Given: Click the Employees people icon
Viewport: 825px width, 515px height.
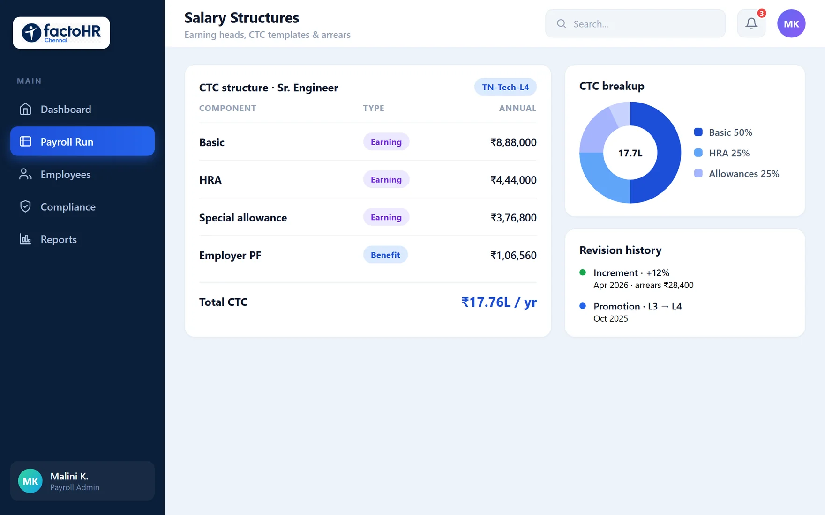Looking at the screenshot, I should coord(25,174).
